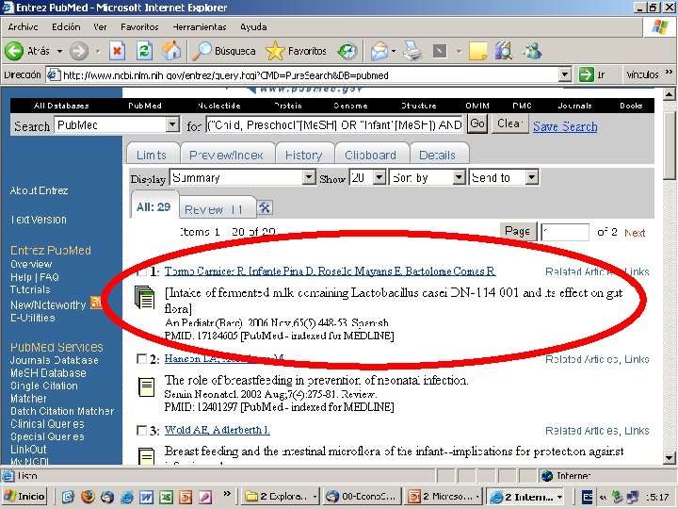
Task: Launch Word from quick launch bar
Action: pos(146,497)
